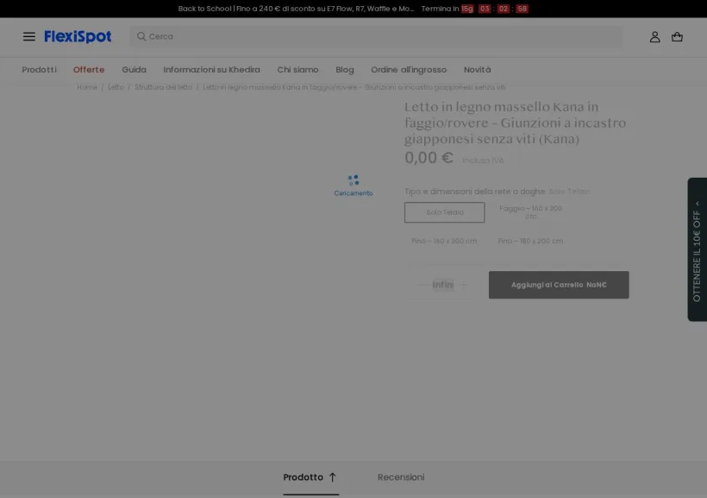Screen dimensions: 707x498
Task: Click 'Tipo e dimensioni della rete a doghe'
Action: (x=475, y=192)
